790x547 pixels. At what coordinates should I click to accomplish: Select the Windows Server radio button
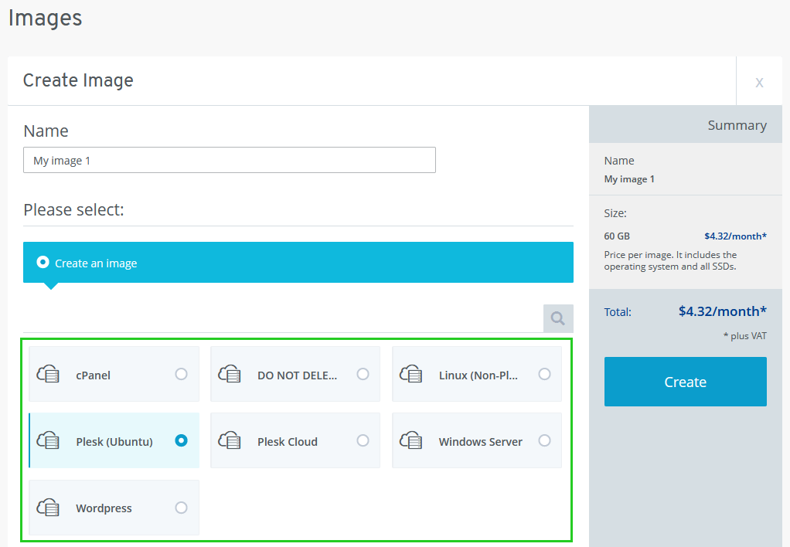tap(544, 440)
